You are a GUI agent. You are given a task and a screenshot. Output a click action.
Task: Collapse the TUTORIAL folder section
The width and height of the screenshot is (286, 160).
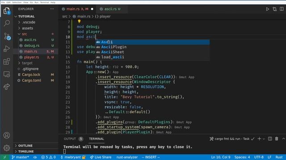point(26,16)
